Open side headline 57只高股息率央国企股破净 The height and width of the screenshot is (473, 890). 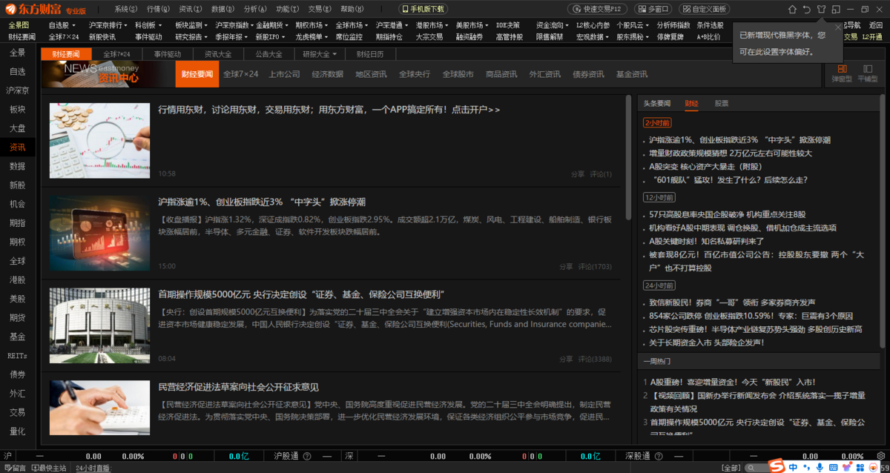[727, 214]
